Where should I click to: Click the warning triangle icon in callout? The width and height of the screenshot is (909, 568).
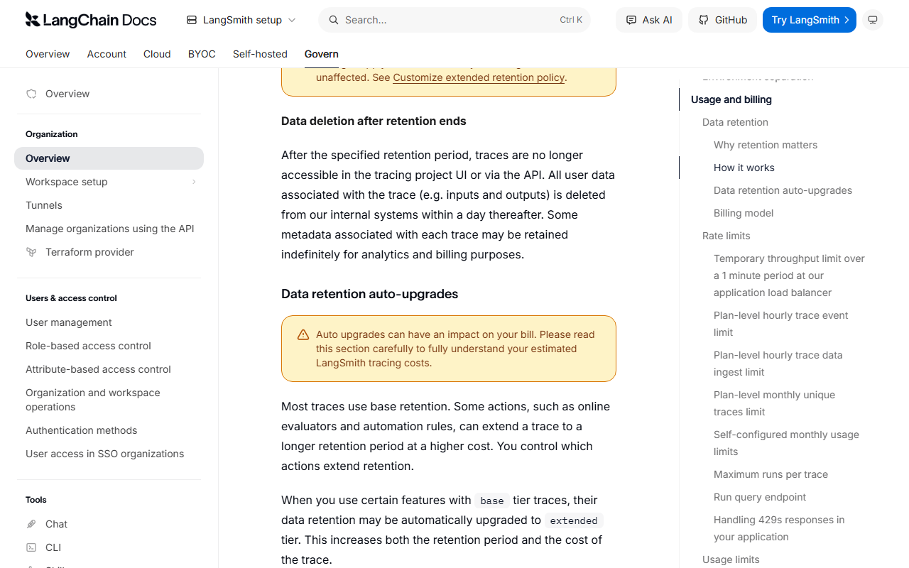click(x=303, y=334)
